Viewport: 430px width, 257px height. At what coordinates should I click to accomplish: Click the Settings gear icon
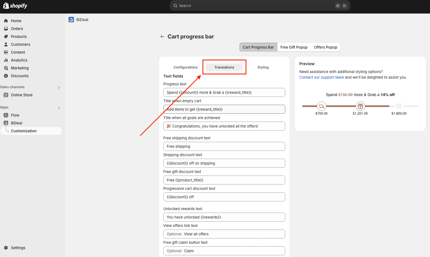pyautogui.click(x=6, y=248)
